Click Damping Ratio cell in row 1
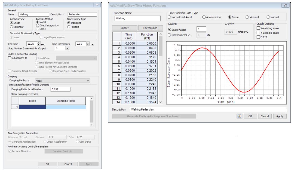 click(x=66, y=107)
